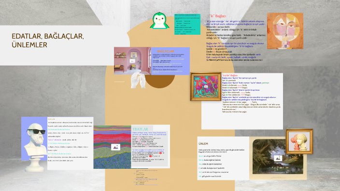Image resolution: width=340 pixels, height=191 pixels.
Task: Open the gold-framed two busts picture
Action: point(299,141)
